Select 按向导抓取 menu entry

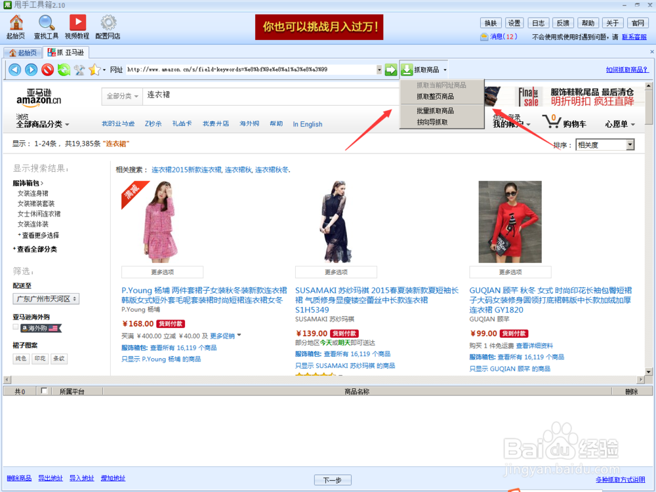pos(432,122)
